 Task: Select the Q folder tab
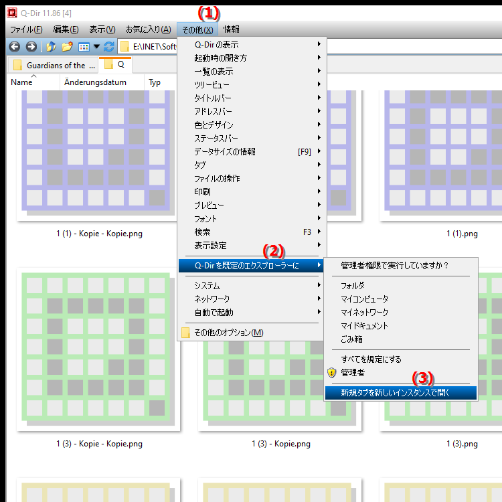tap(115, 65)
